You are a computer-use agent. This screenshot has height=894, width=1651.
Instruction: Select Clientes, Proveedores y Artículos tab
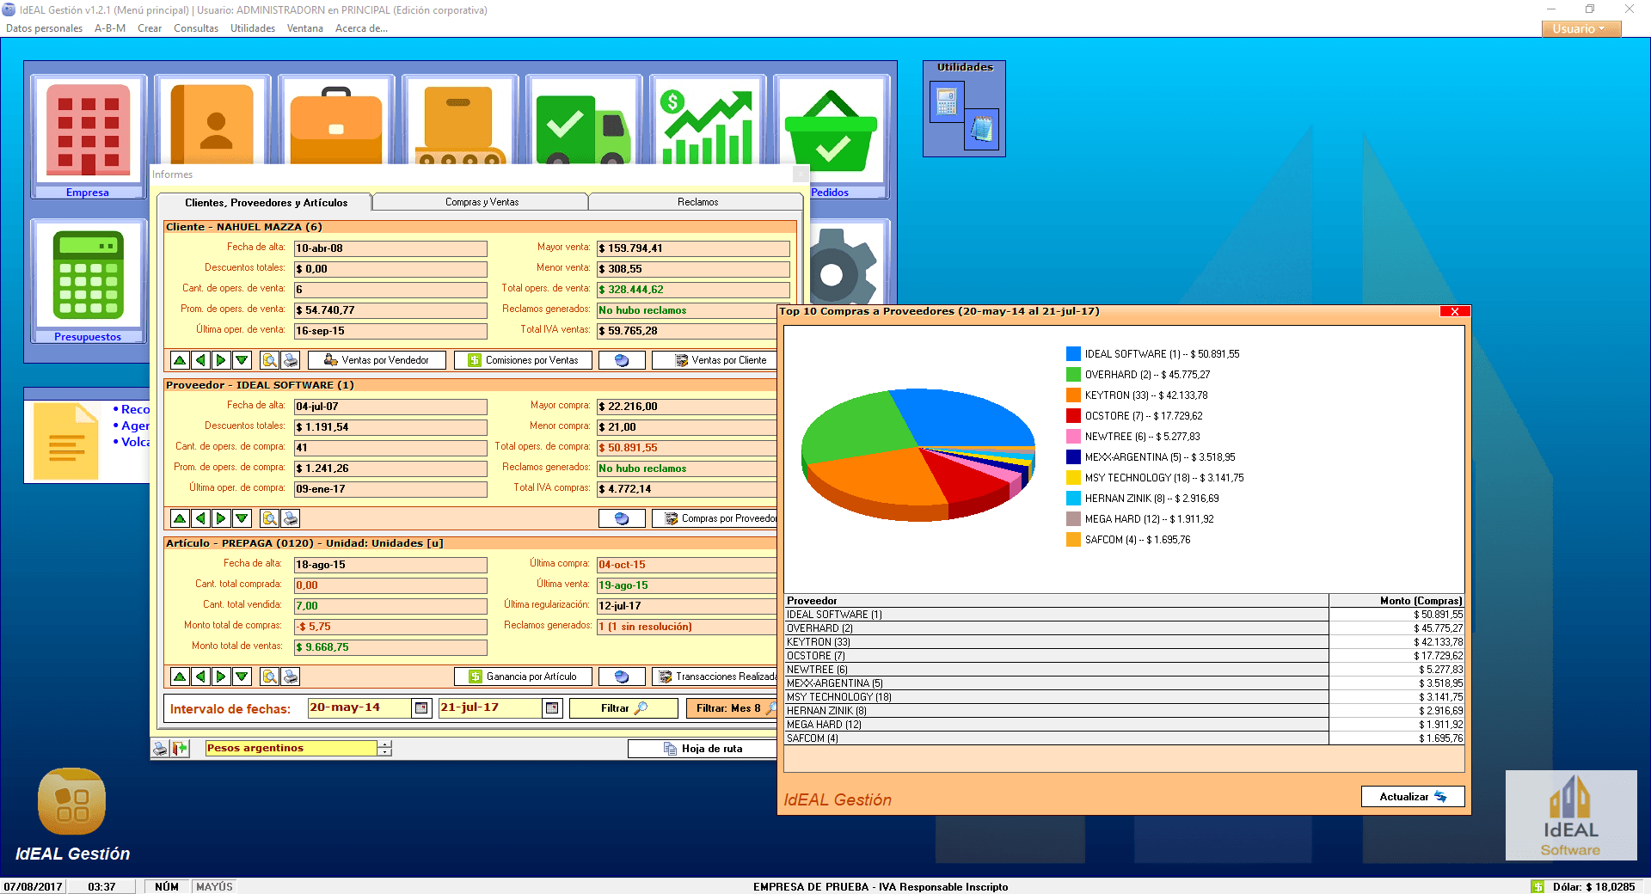click(x=266, y=203)
